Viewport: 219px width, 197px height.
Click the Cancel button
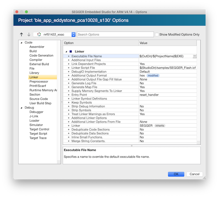coord(195,174)
